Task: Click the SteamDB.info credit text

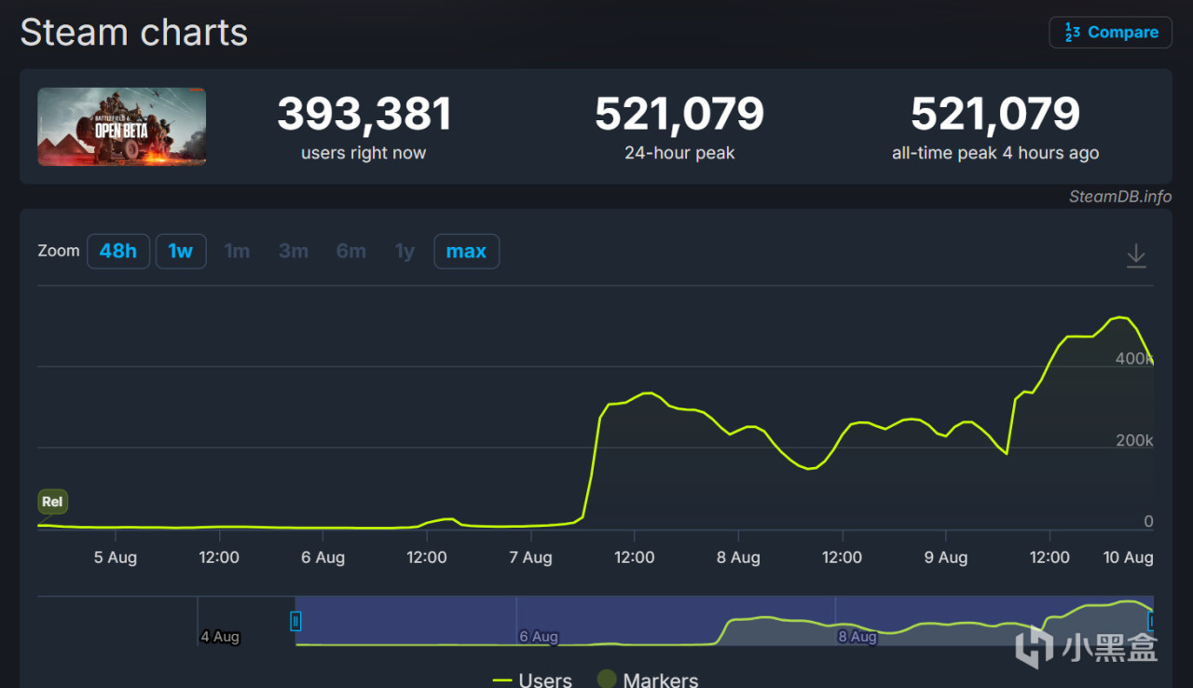Action: coord(1120,197)
